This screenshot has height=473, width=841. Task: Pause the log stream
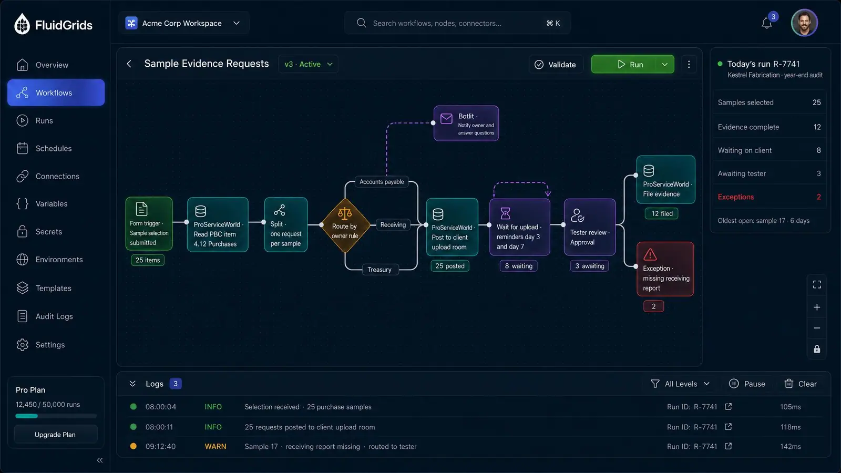click(x=747, y=384)
